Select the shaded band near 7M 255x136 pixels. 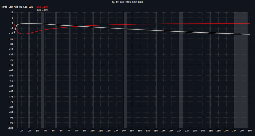click(69, 70)
